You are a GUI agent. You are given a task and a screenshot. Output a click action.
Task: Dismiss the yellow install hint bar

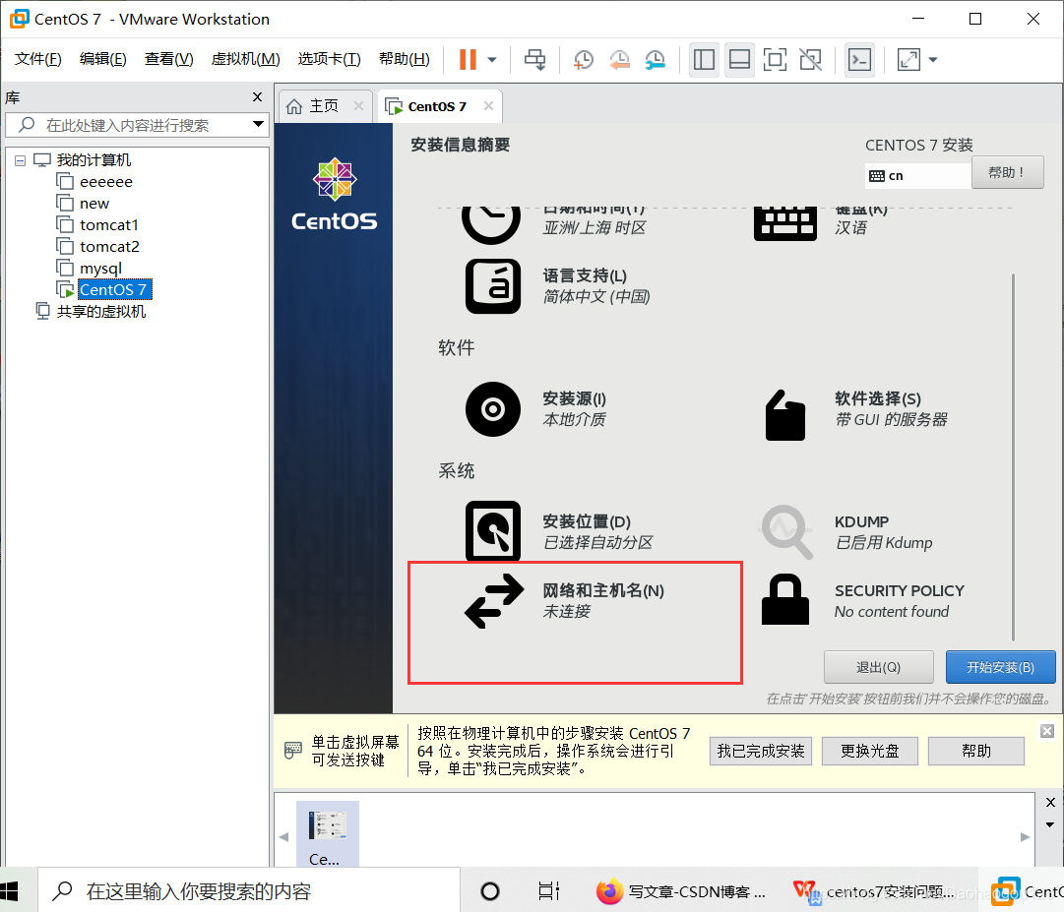1047,731
